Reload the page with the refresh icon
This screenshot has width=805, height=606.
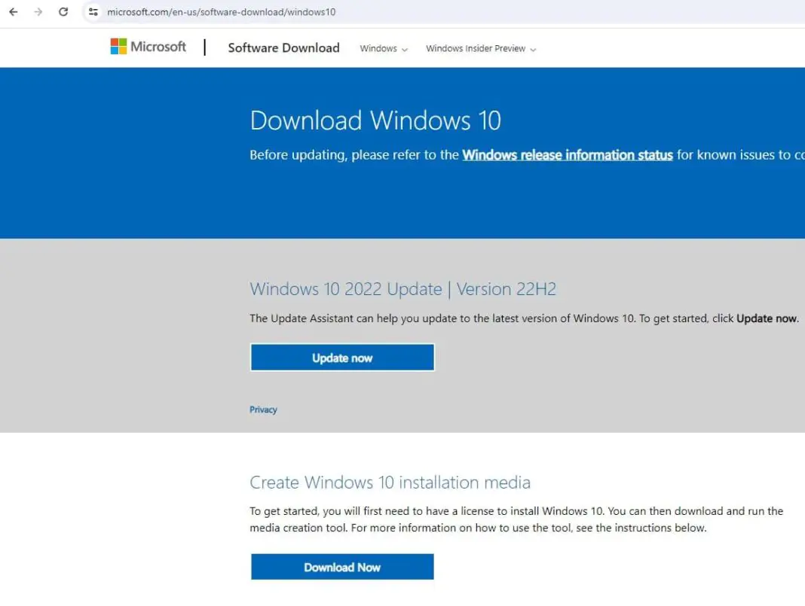tap(63, 12)
